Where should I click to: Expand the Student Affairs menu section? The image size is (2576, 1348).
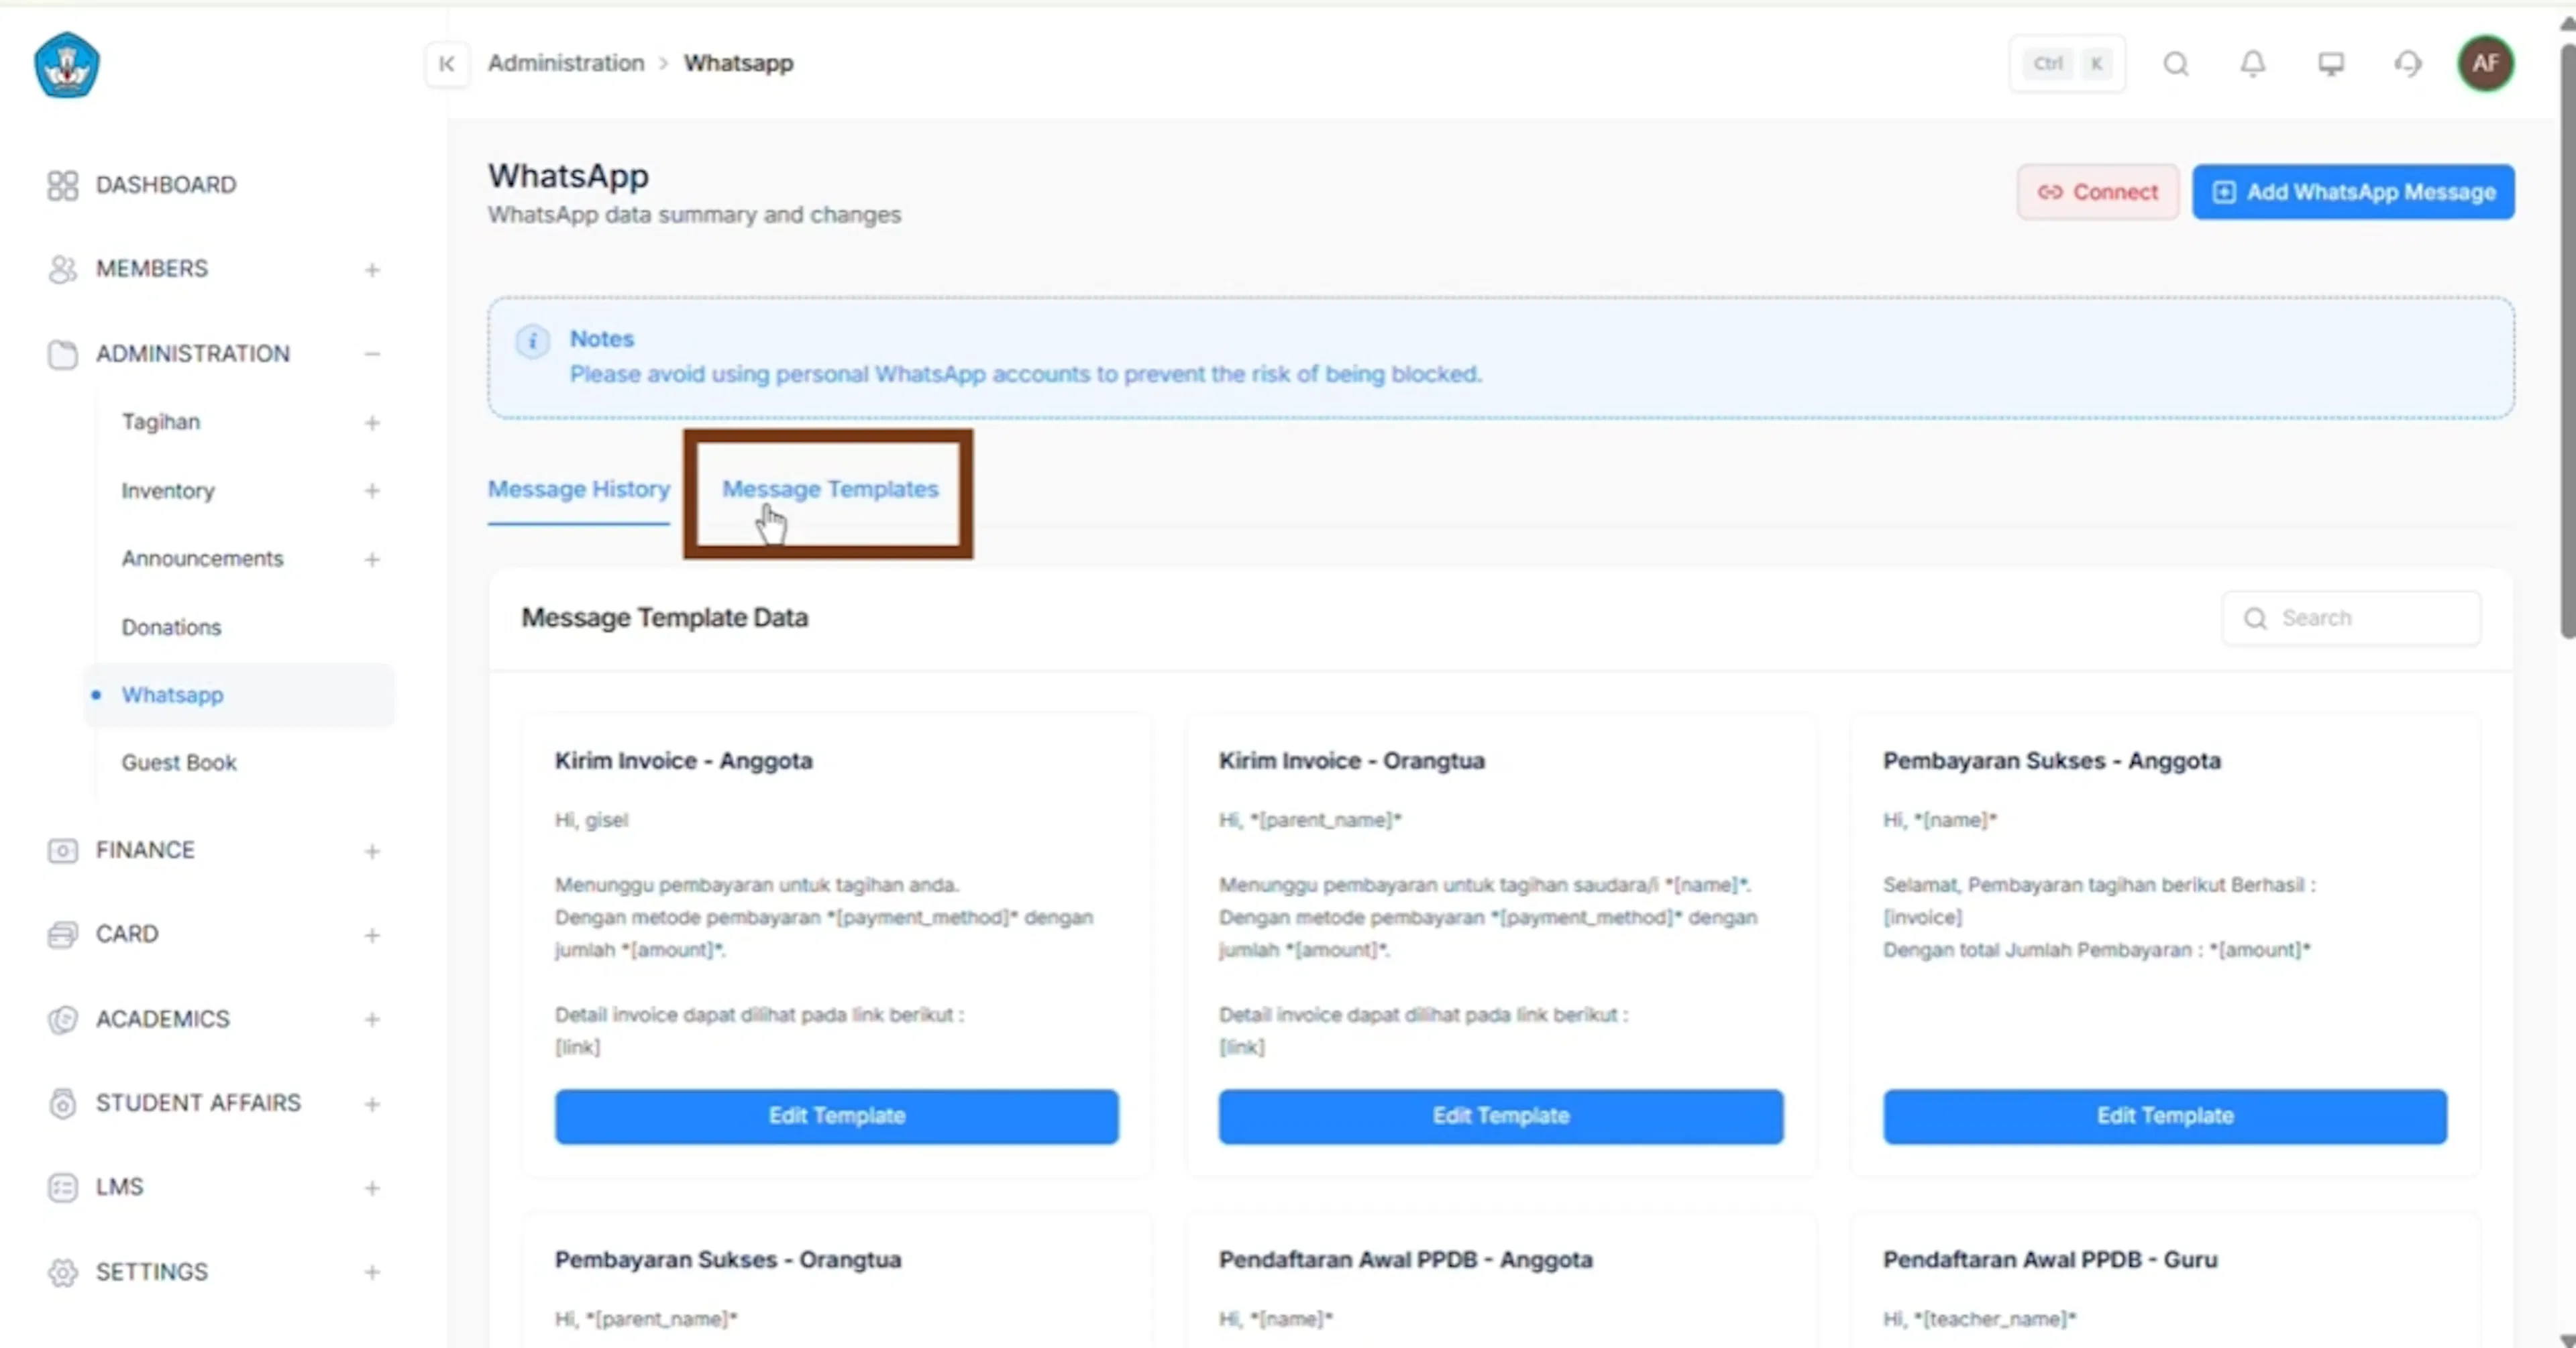coord(372,1104)
